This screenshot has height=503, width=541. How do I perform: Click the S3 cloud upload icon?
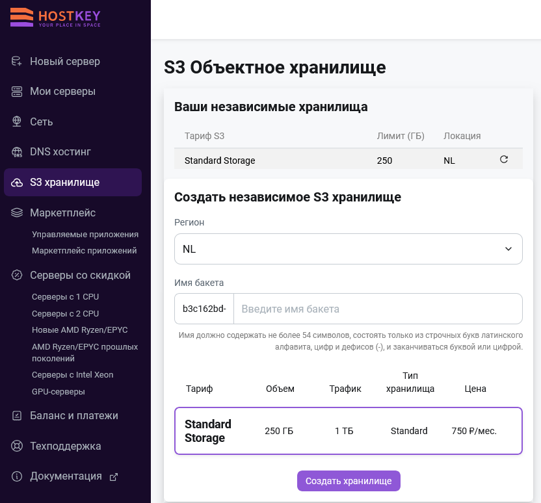tap(16, 183)
